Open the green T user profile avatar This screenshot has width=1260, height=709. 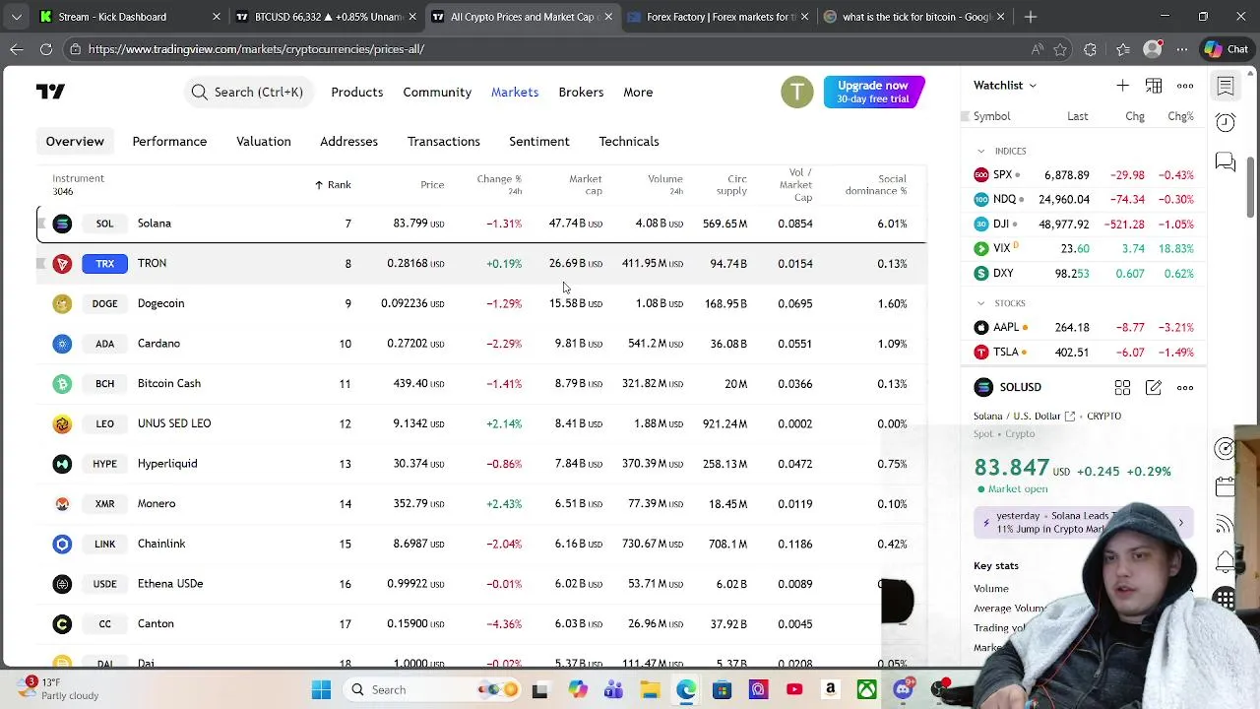(797, 92)
